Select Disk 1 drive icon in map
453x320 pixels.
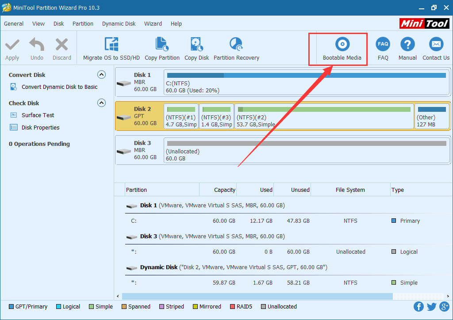pyautogui.click(x=124, y=83)
